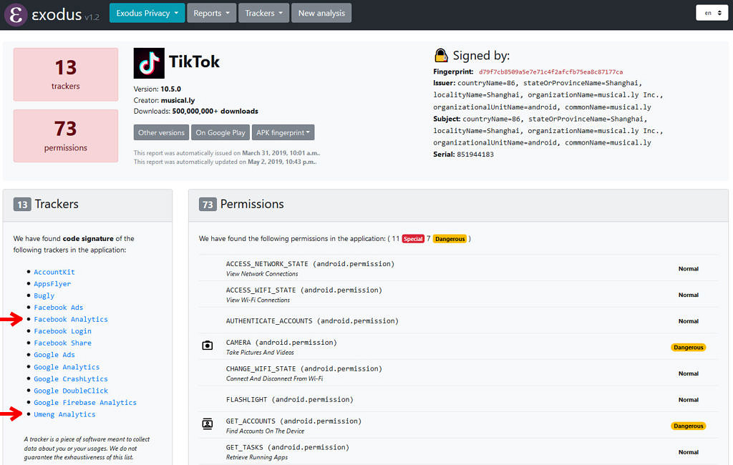The width and height of the screenshot is (733, 465).
Task: Open the New analysis page
Action: click(321, 13)
